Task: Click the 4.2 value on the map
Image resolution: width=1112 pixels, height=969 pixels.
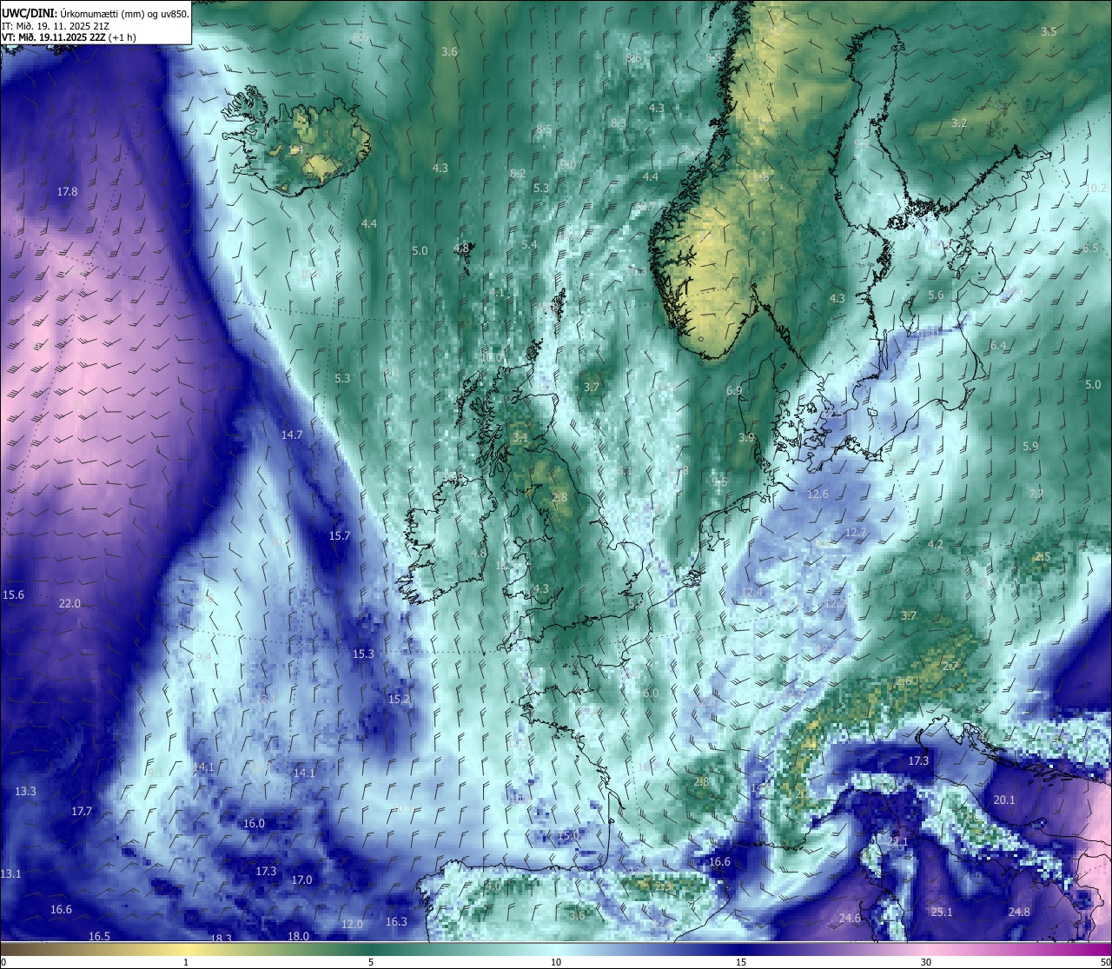Action: pyautogui.click(x=936, y=544)
